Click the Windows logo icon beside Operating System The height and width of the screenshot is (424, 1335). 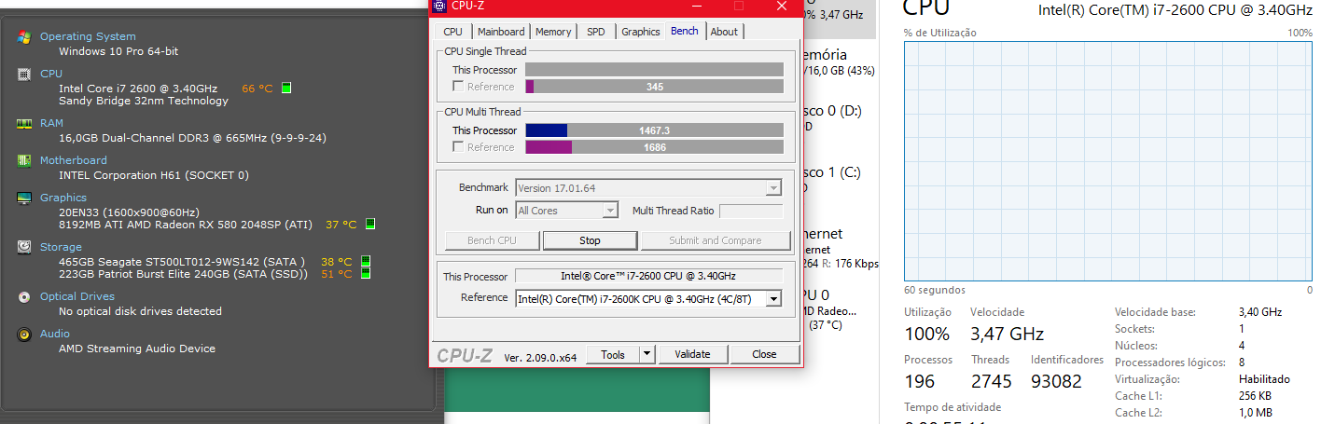(24, 37)
